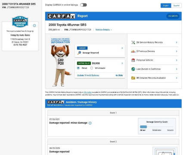Expand the Detailed Records Available arrow
184x155 pixels.
177,78
